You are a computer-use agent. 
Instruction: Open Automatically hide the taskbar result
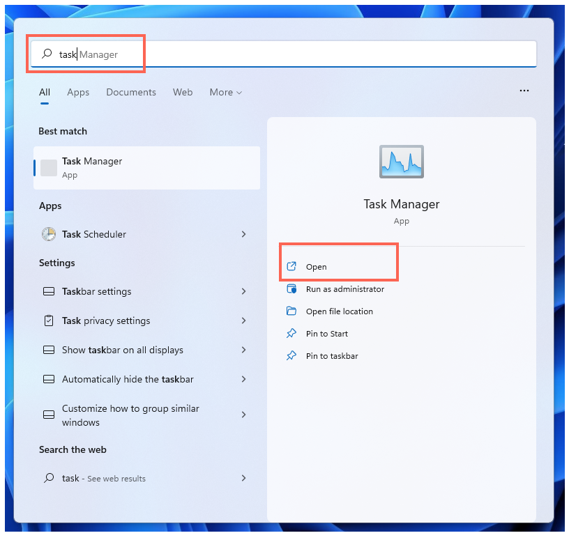pos(146,379)
